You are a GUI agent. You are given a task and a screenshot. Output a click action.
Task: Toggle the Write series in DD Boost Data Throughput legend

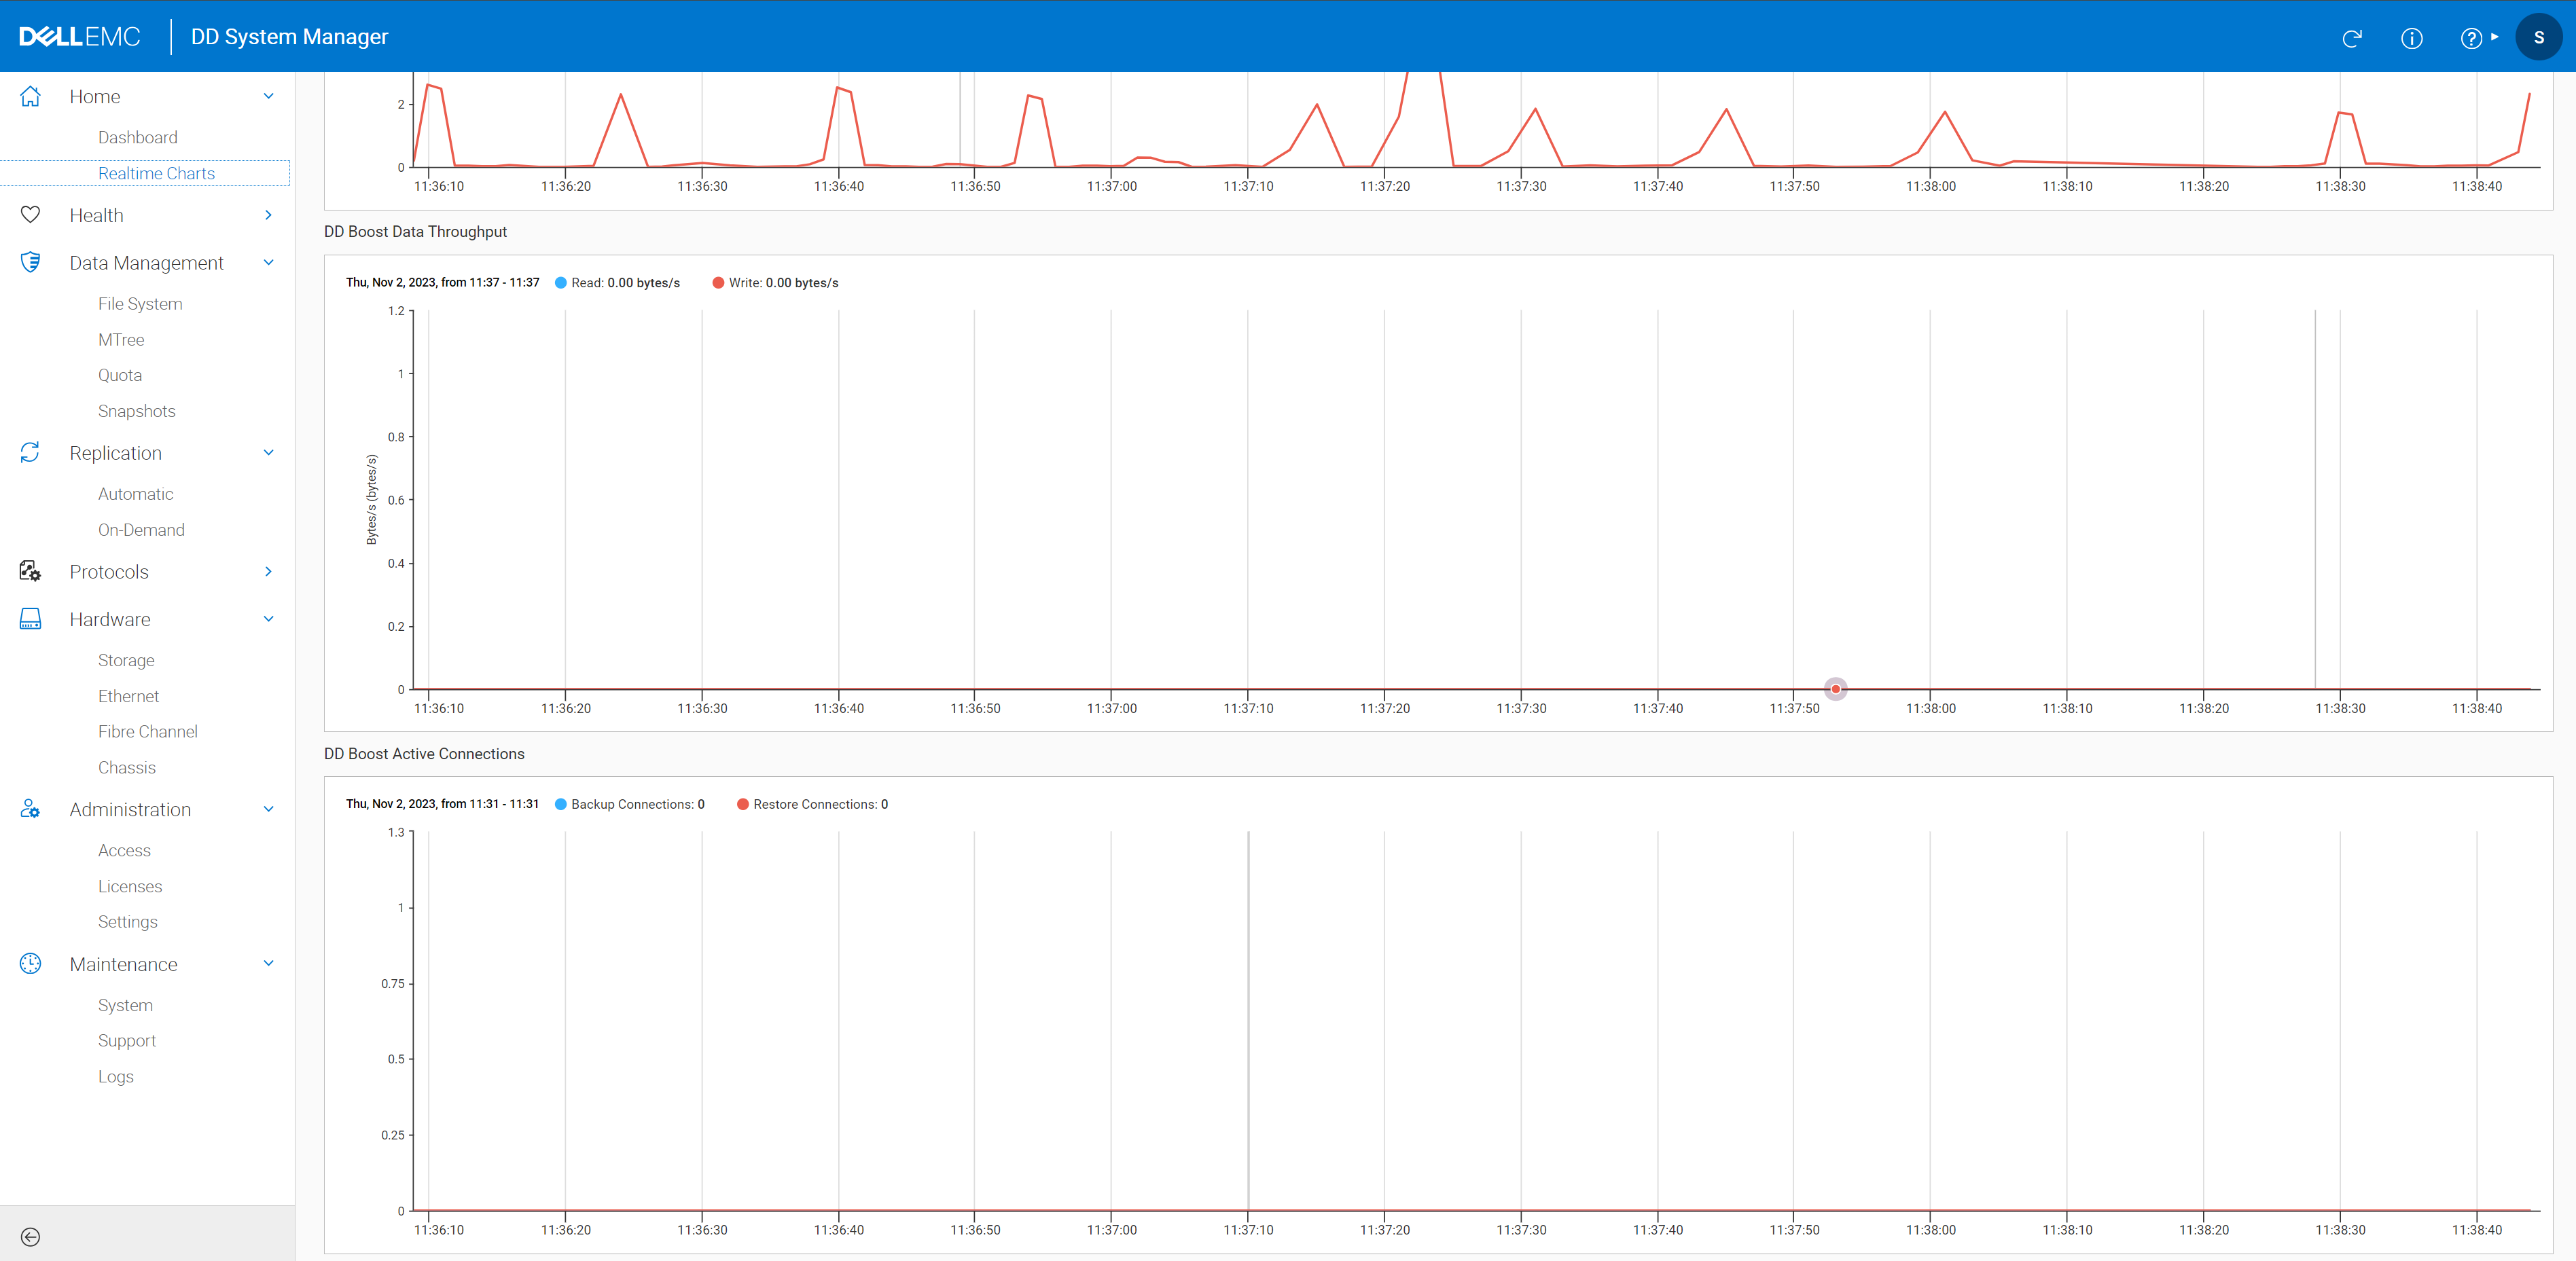[x=775, y=282]
